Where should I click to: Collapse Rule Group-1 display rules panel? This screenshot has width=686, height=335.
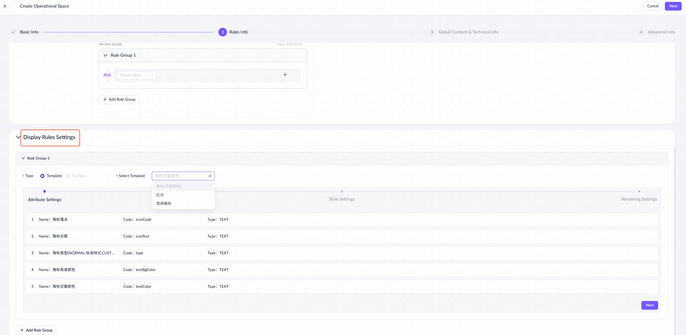point(23,158)
